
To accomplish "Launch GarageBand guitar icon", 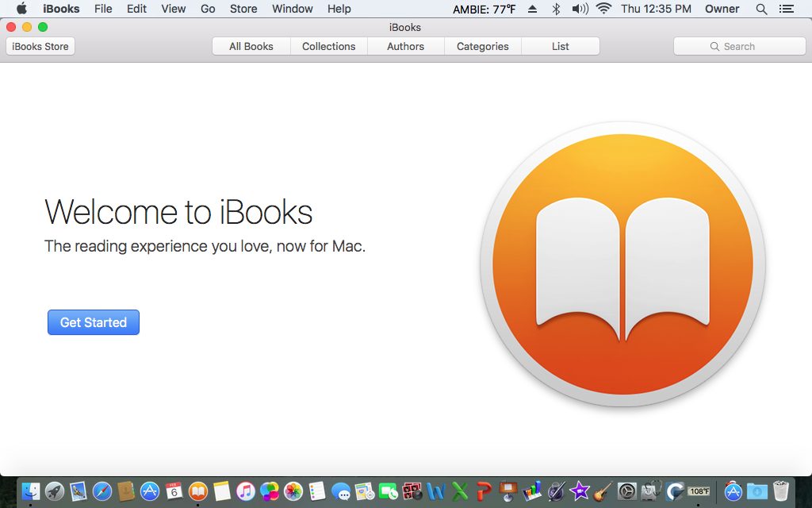I will pyautogui.click(x=603, y=491).
